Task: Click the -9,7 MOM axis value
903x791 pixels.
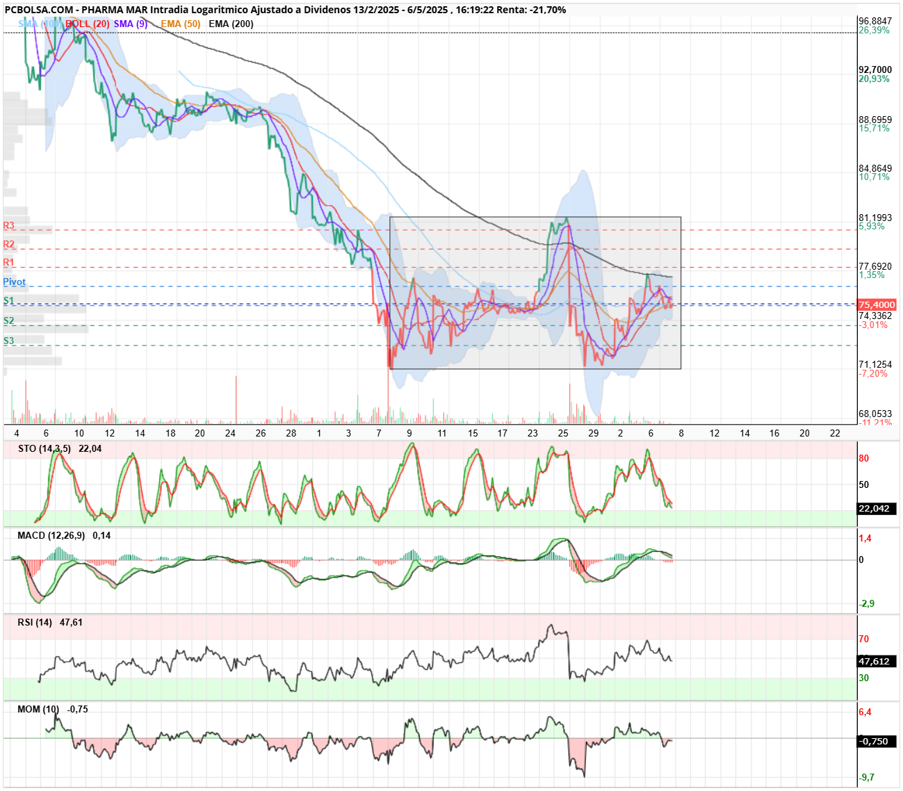Action: coord(867,777)
